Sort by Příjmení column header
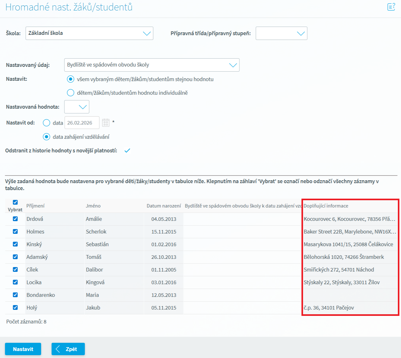This screenshot has height=358, width=401. (36, 206)
